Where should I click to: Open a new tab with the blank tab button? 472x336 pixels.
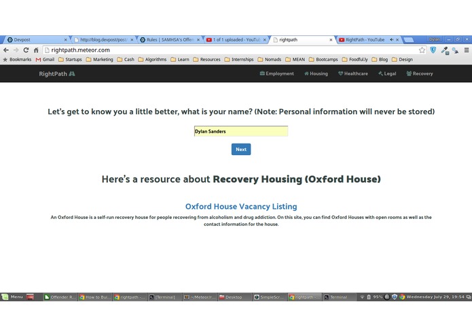(408, 39)
